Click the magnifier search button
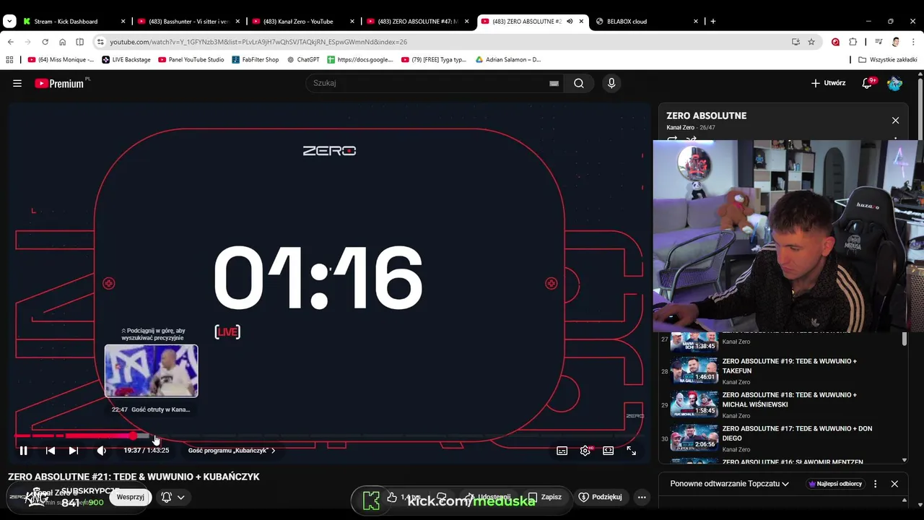This screenshot has width=924, height=520. [579, 83]
